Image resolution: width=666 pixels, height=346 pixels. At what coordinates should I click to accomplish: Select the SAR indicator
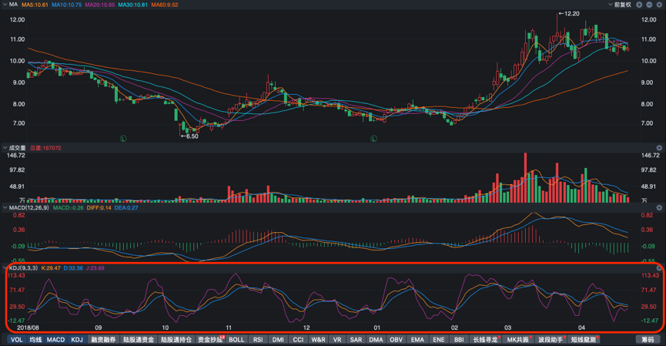[356, 340]
